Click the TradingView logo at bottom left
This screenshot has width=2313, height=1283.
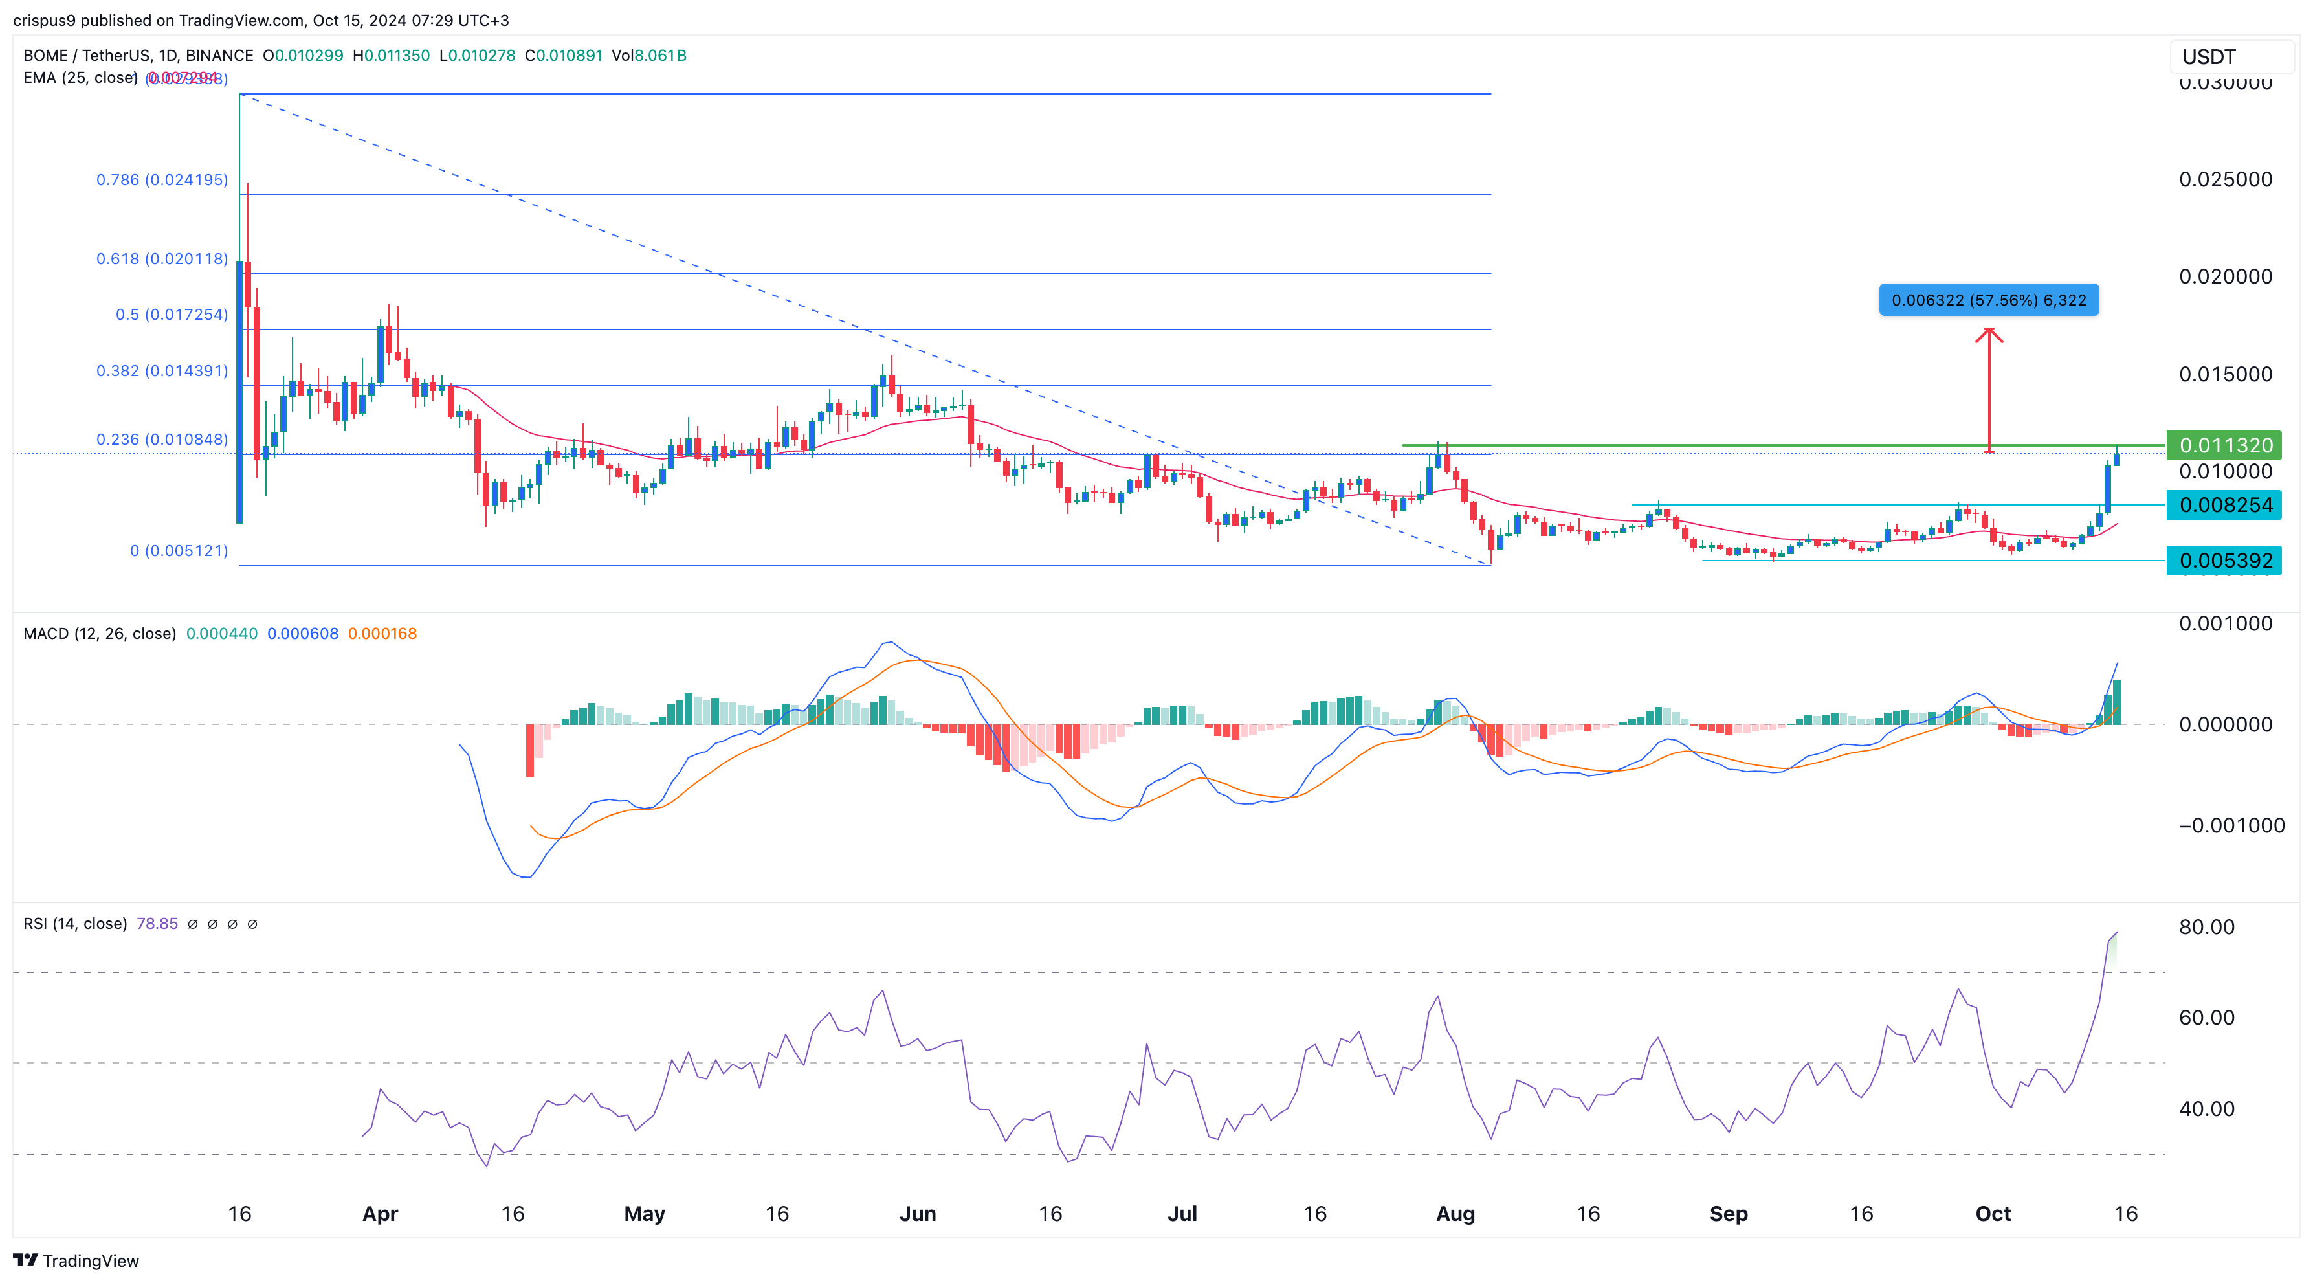[76, 1260]
